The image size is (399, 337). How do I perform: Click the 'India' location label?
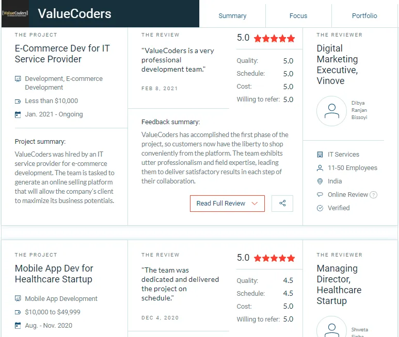(x=334, y=181)
